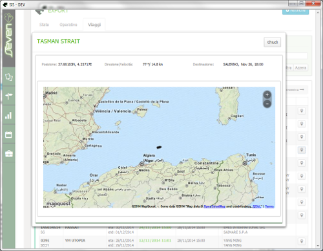Click the top-most location pin icon in the right column
The height and width of the screenshot is (251, 323).
[302, 111]
